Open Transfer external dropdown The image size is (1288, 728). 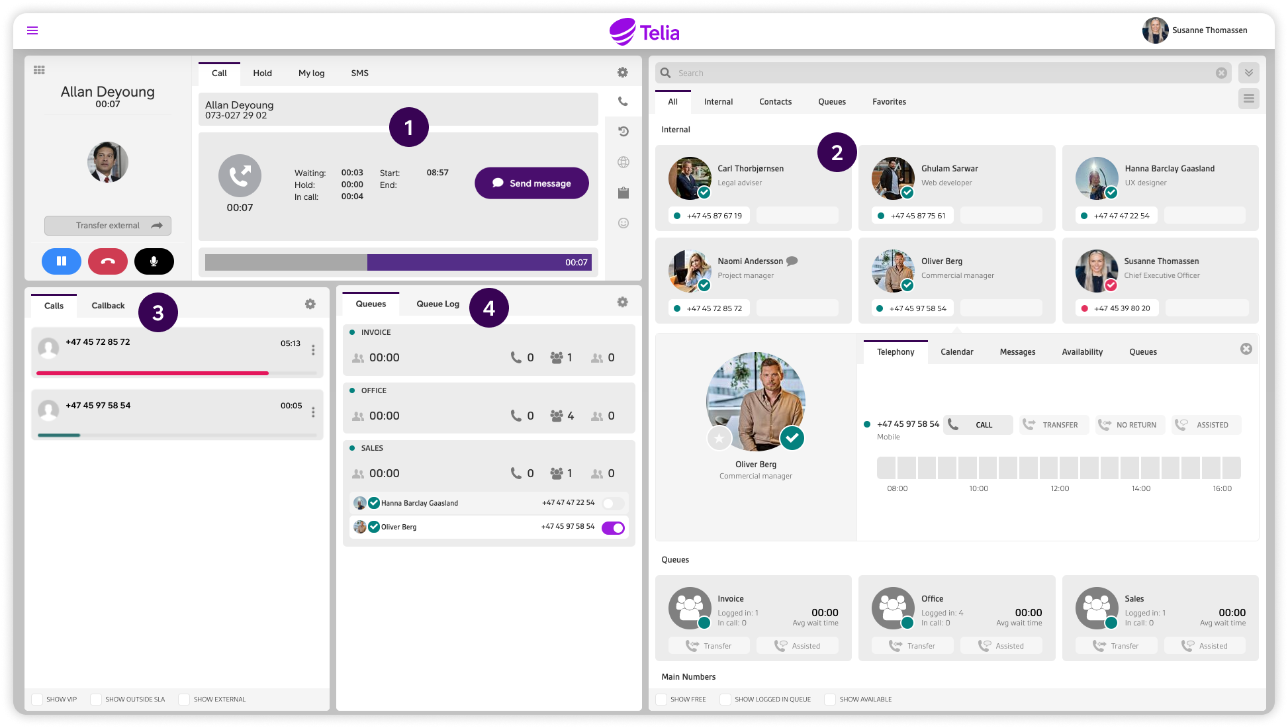click(108, 226)
